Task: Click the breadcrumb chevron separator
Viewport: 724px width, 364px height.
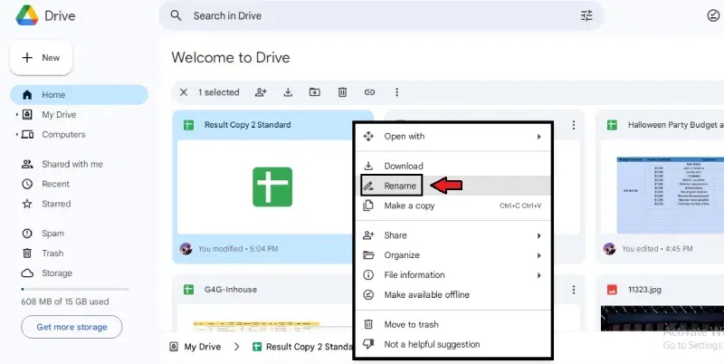Action: click(x=237, y=347)
